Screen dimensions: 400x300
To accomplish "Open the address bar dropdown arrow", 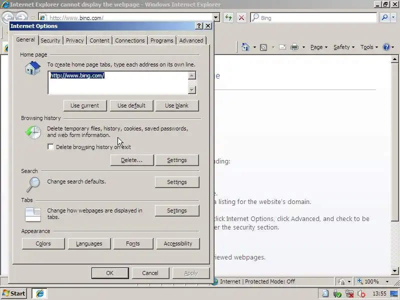I will [x=216, y=17].
